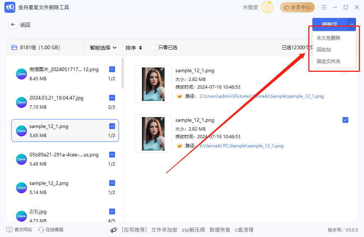
Task: Open 官方网站 link
Action: 23,230
